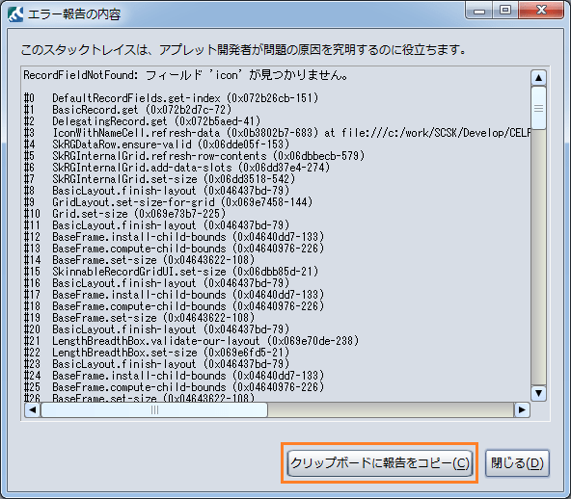The width and height of the screenshot is (571, 499).
Task: Click line #4 SkRGDataRow.ensure-valid
Action: pyautogui.click(x=156, y=144)
